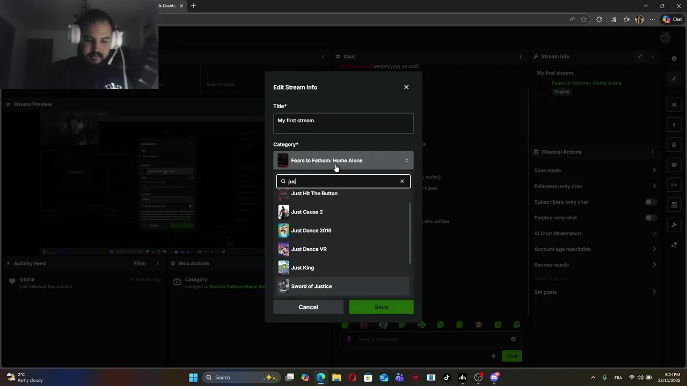The image size is (687, 386).
Task: Click the pencil icon in right sidebar
Action: click(674, 79)
